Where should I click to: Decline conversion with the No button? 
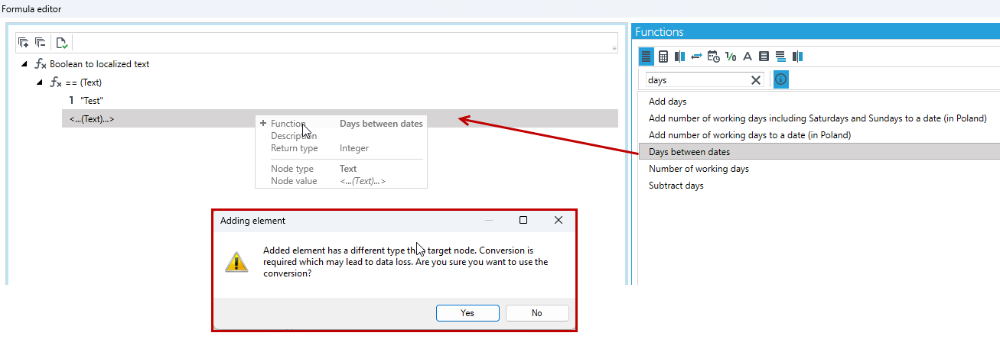(537, 312)
